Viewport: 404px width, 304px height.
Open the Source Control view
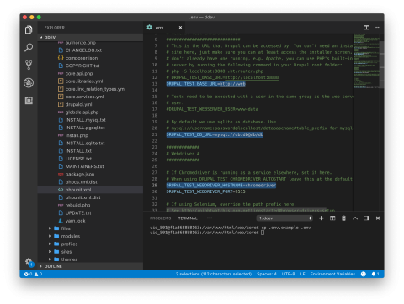pyautogui.click(x=29, y=65)
